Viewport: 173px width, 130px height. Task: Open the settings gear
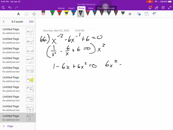click(163, 8)
